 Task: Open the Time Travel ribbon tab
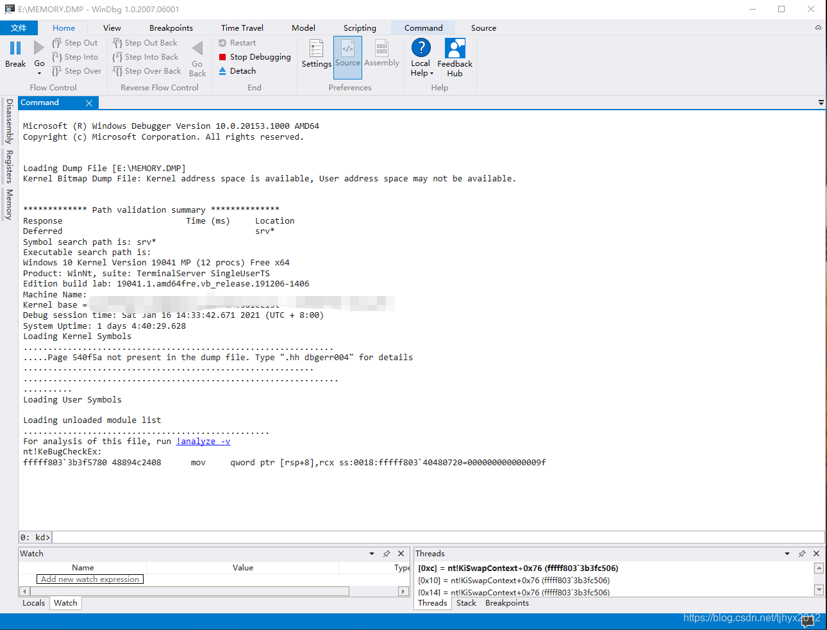click(x=242, y=28)
